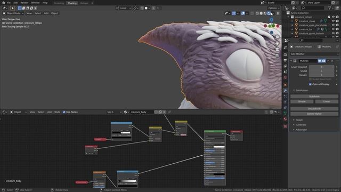Open the Help menu
341x192 pixels.
click(x=45, y=3)
